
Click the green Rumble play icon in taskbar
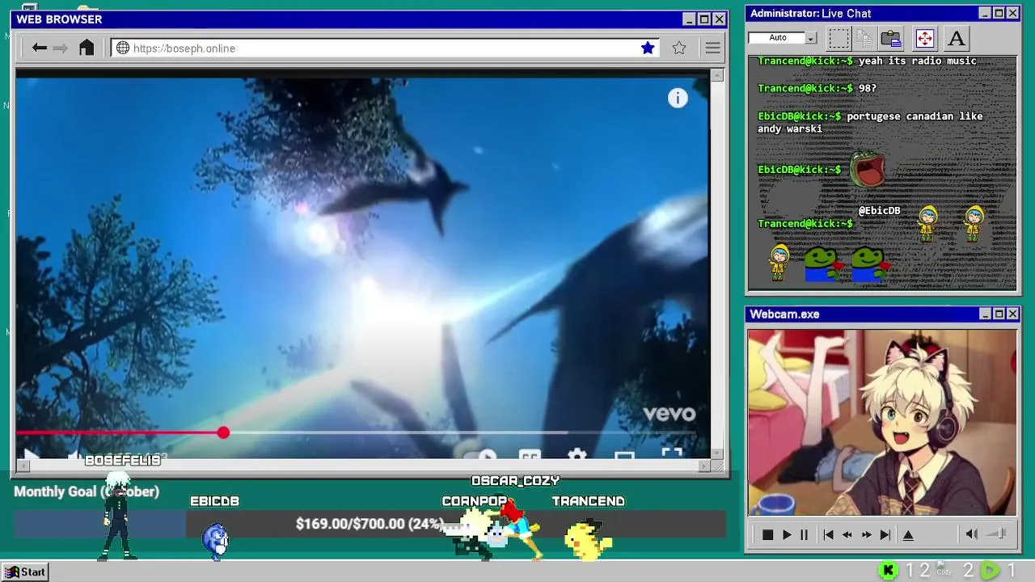click(989, 571)
